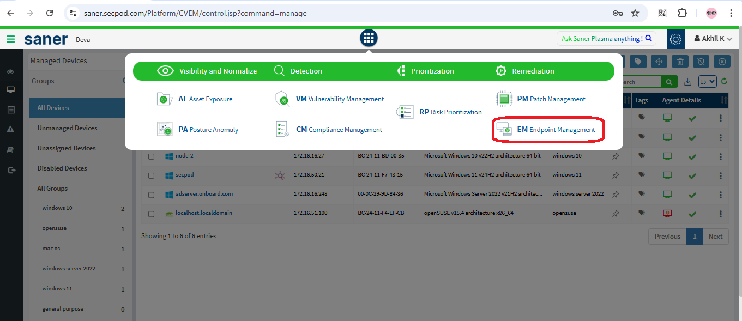Viewport: 742px width, 321px height.
Task: Click the tag icon in adserver.onboard.com row
Action: (642, 193)
